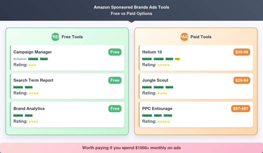Open the PPC Entourage tool title
This screenshot has width=263, height=153.
(x=157, y=108)
